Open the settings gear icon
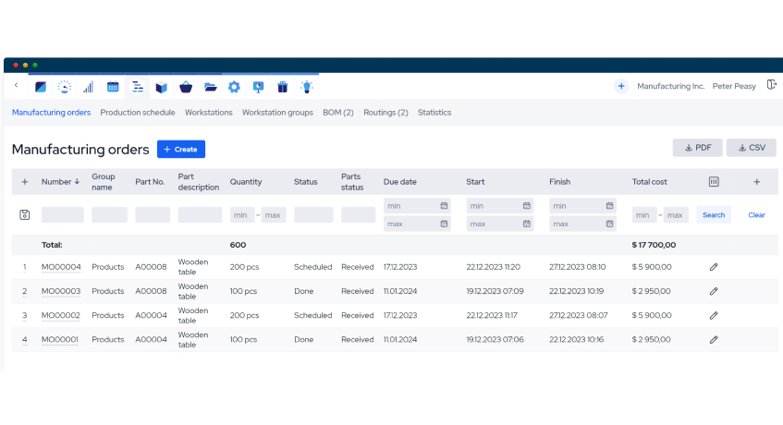Screen dimensions: 783x425 pyautogui.click(x=234, y=87)
